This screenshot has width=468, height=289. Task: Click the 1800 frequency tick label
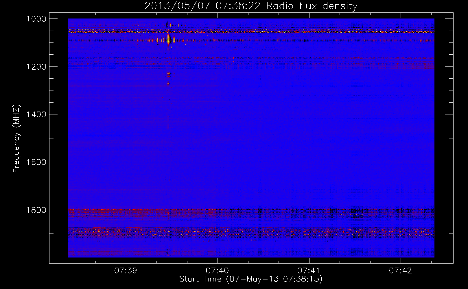click(x=36, y=210)
